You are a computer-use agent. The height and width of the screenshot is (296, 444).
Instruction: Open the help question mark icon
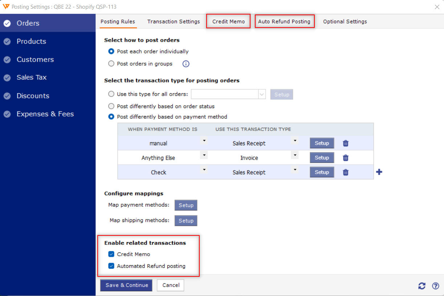(436, 286)
